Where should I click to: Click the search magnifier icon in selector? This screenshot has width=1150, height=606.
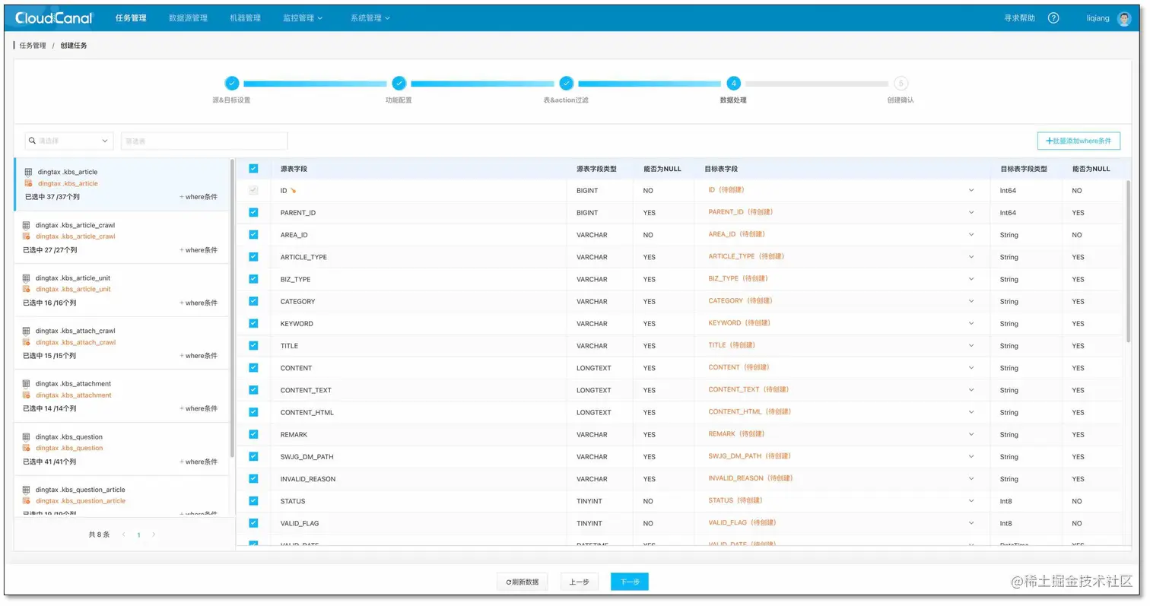(x=33, y=141)
